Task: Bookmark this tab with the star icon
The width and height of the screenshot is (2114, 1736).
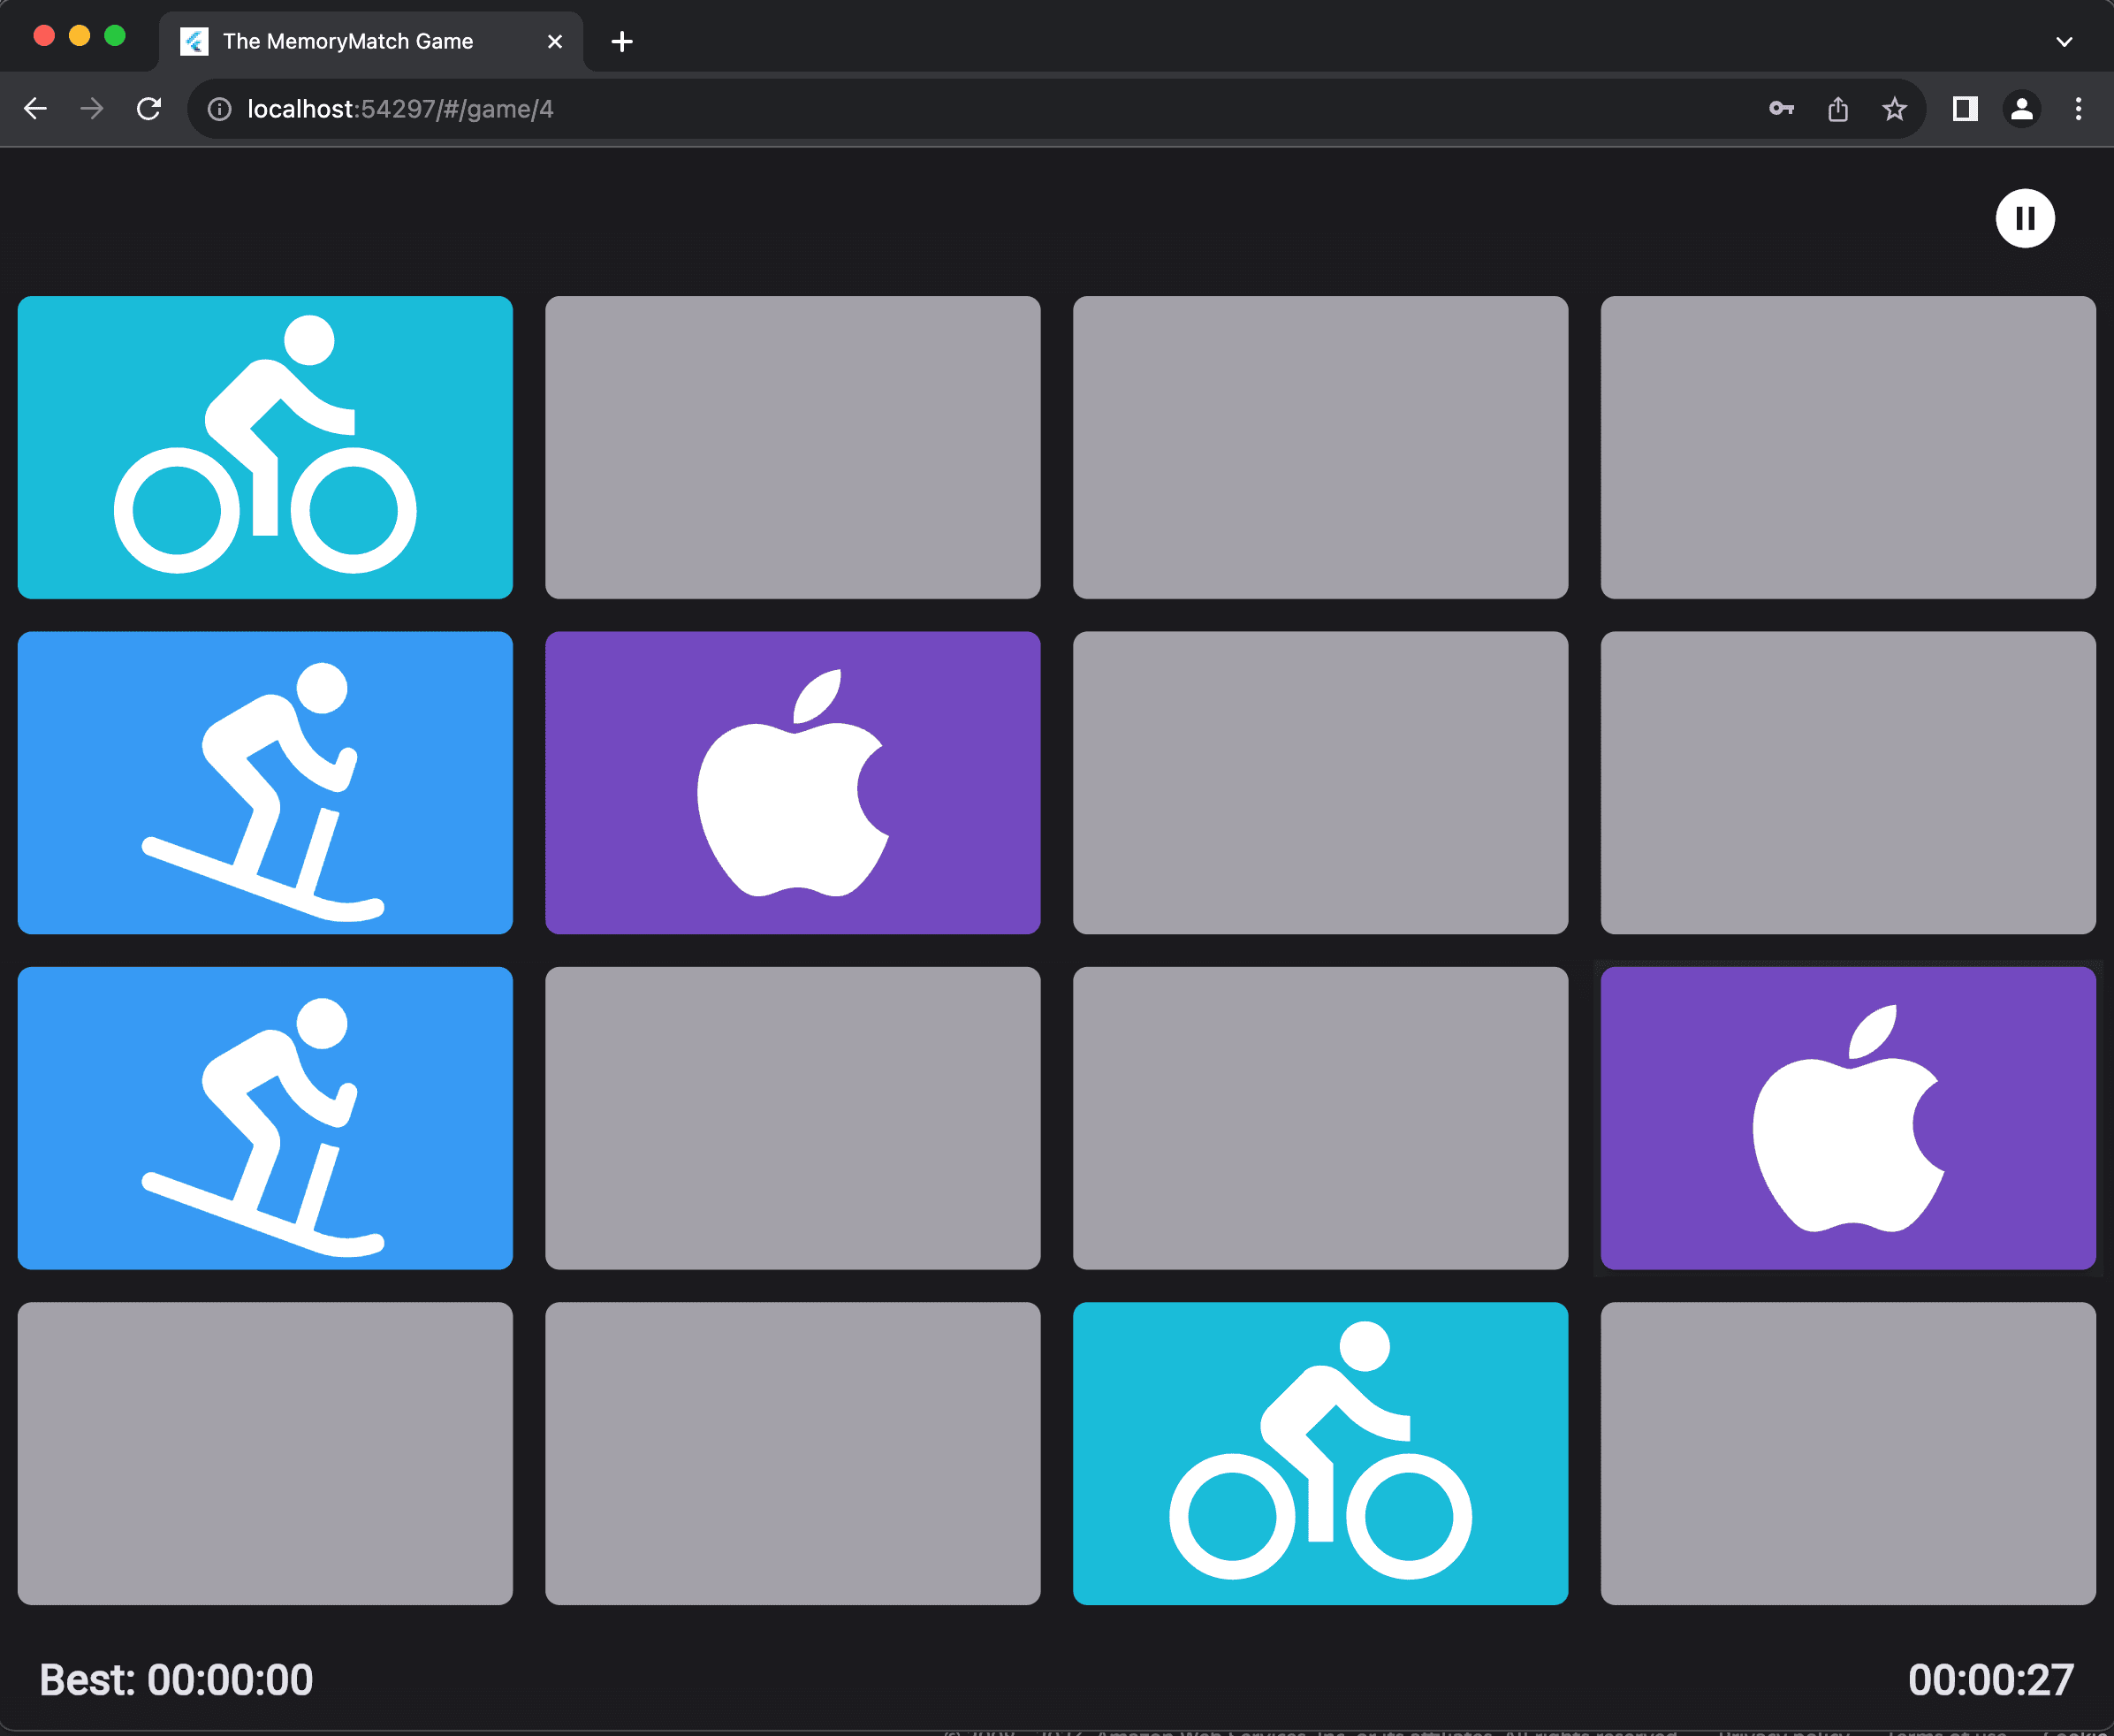Action: 1894,109
